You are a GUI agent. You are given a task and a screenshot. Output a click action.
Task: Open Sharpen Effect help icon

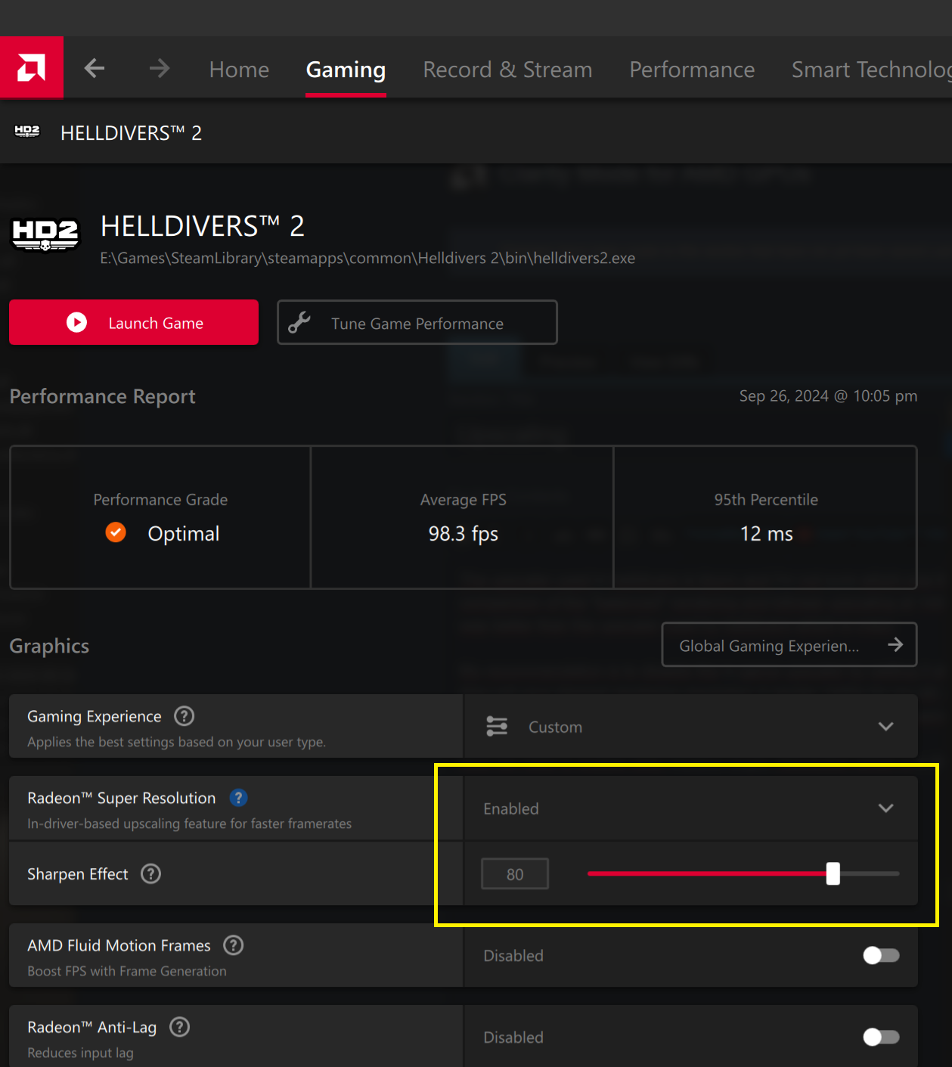tap(151, 873)
